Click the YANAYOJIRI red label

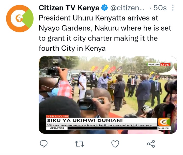click(57, 116)
